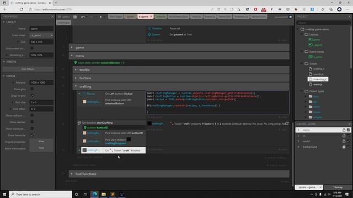
Task: Switch to the game layout tab
Action: pos(130,16)
